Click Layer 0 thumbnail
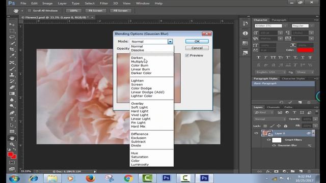 pos(266,133)
